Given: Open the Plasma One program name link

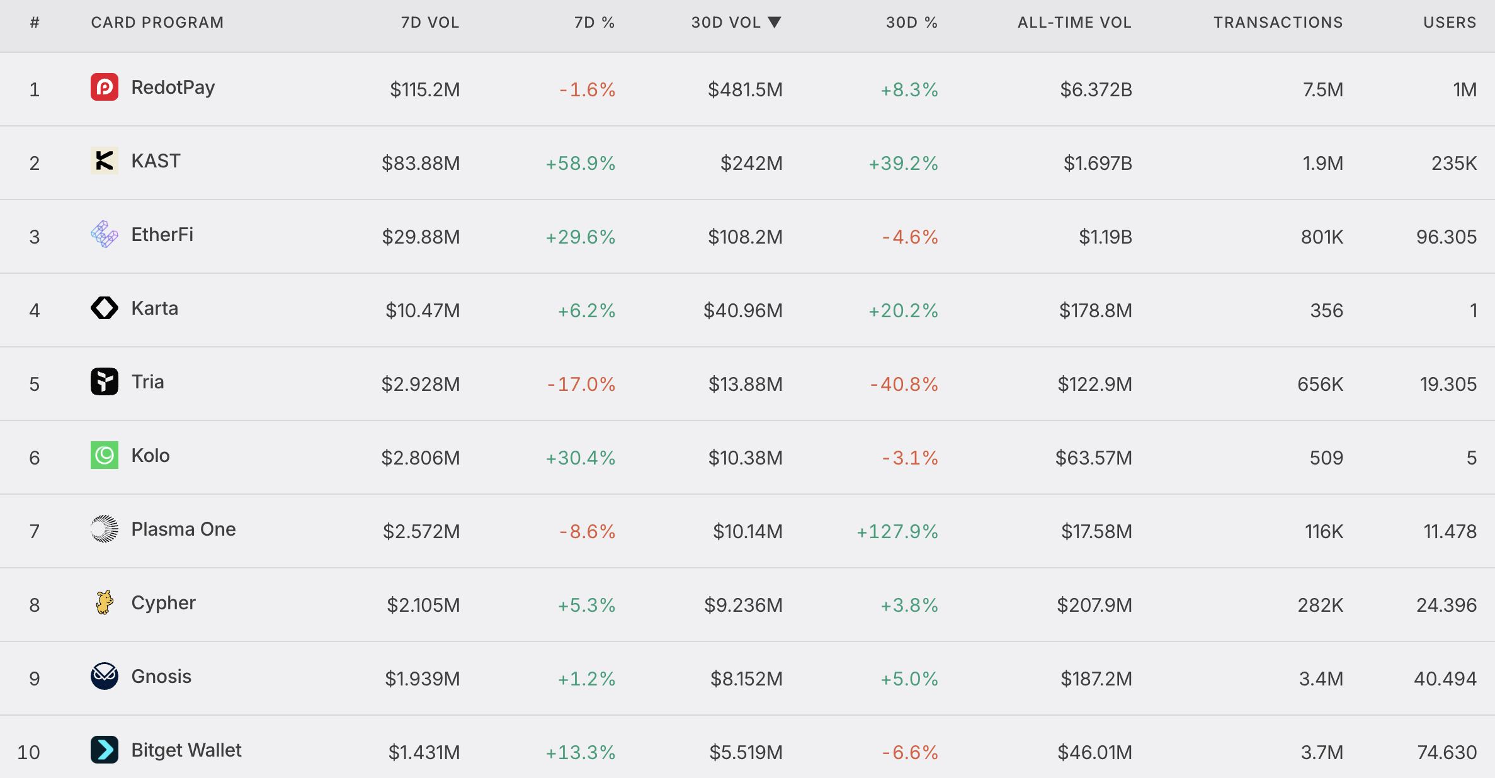Looking at the screenshot, I should coord(183,529).
